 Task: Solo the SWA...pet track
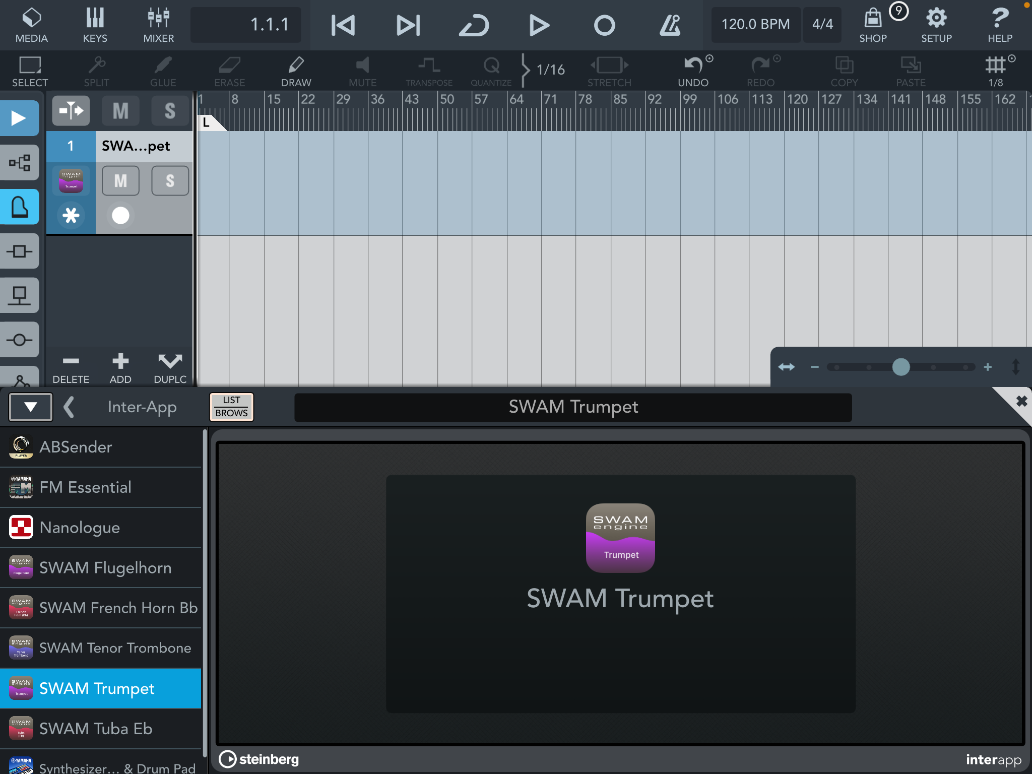point(170,181)
